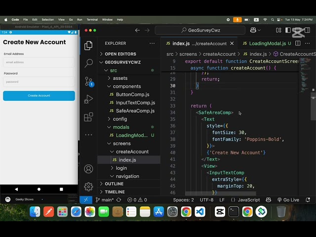Image resolution: width=316 pixels, height=237 pixels.
Task: Open the Run menu
Action: point(79,20)
